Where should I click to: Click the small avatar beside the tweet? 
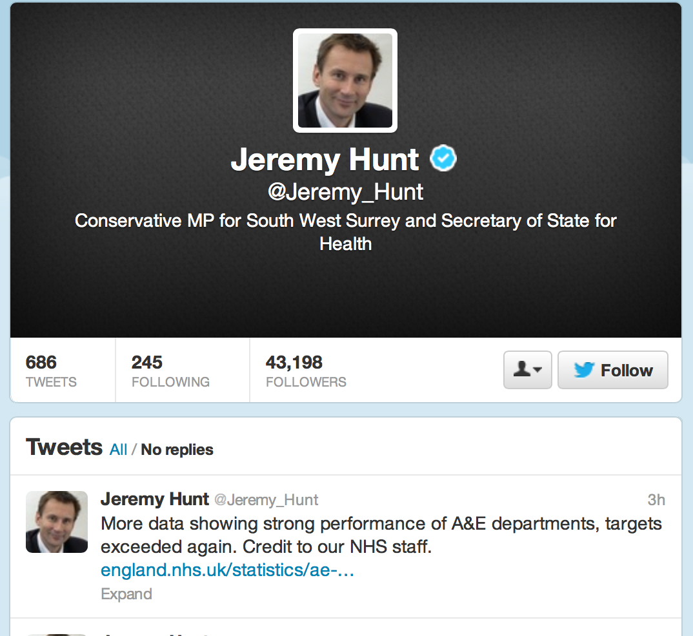click(57, 522)
